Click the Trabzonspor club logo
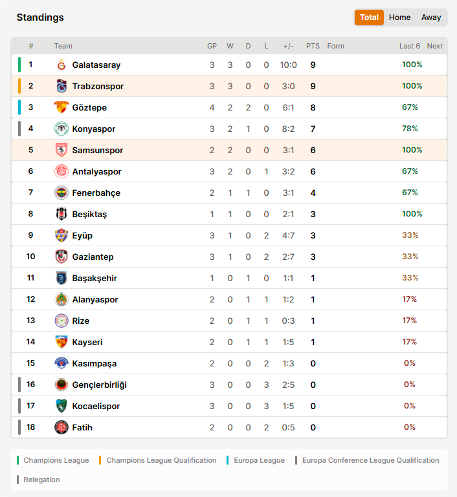The image size is (457, 497). 61,86
